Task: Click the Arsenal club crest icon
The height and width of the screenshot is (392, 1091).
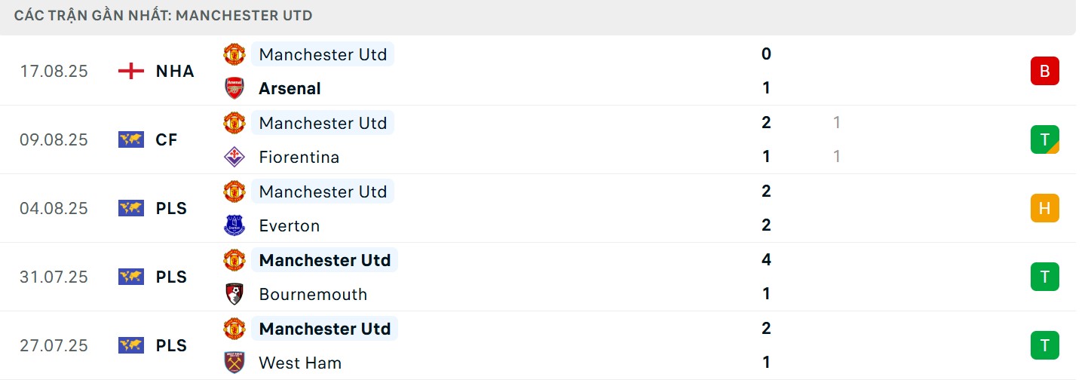Action: (x=234, y=88)
